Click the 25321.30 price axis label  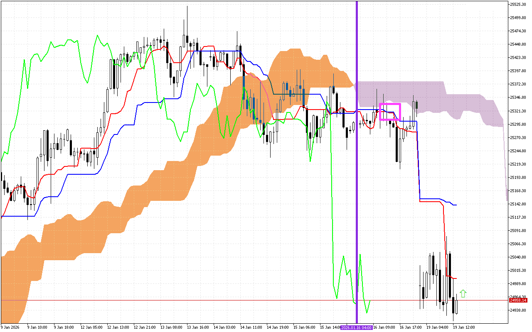(518, 111)
